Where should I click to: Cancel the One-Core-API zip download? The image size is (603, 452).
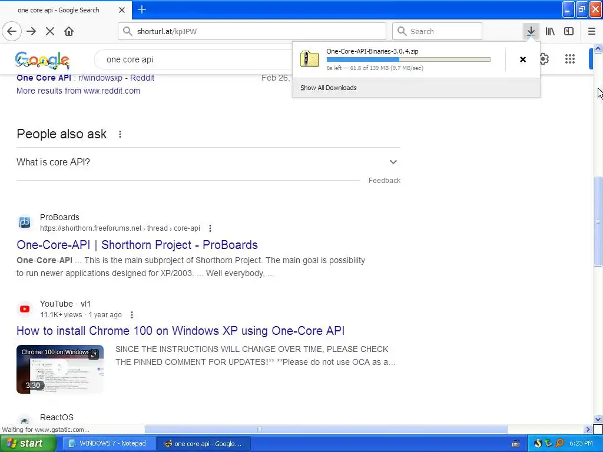(523, 59)
